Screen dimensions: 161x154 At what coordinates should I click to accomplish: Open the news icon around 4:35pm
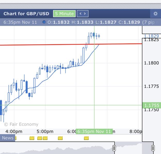pyautogui.click(x=32, y=138)
